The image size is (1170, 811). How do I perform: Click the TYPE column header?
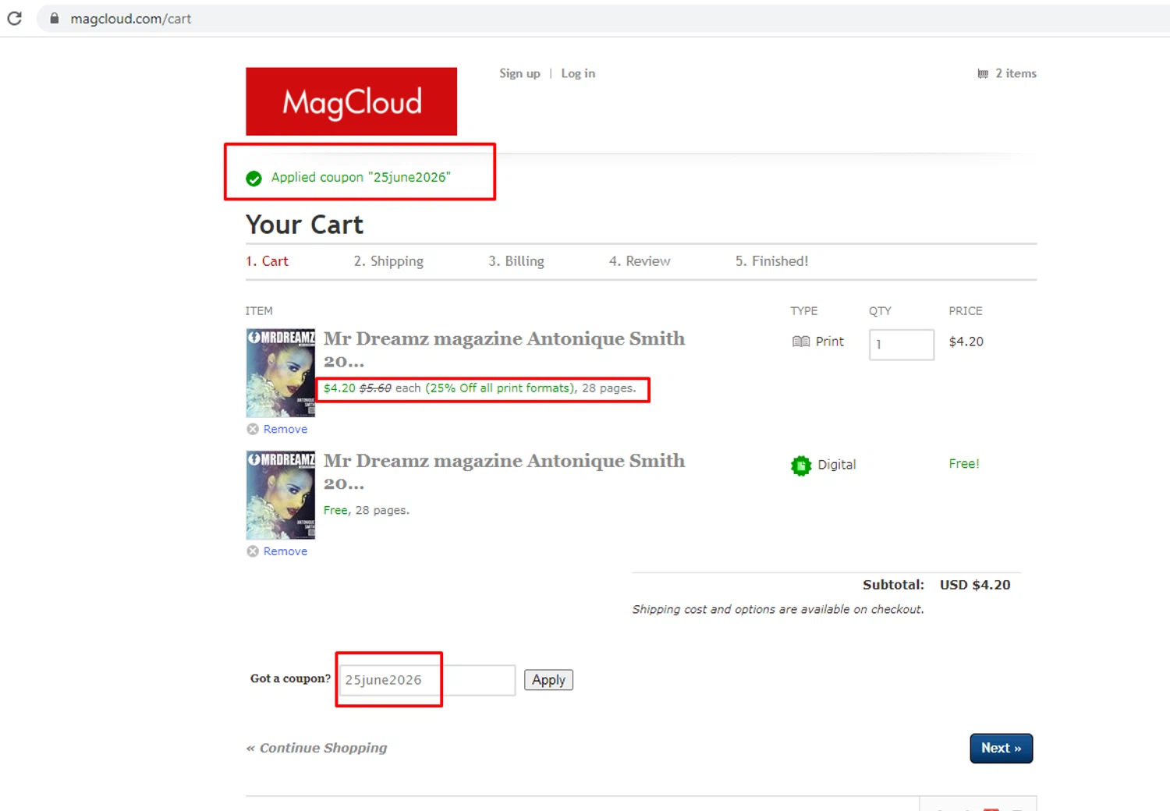(x=804, y=310)
